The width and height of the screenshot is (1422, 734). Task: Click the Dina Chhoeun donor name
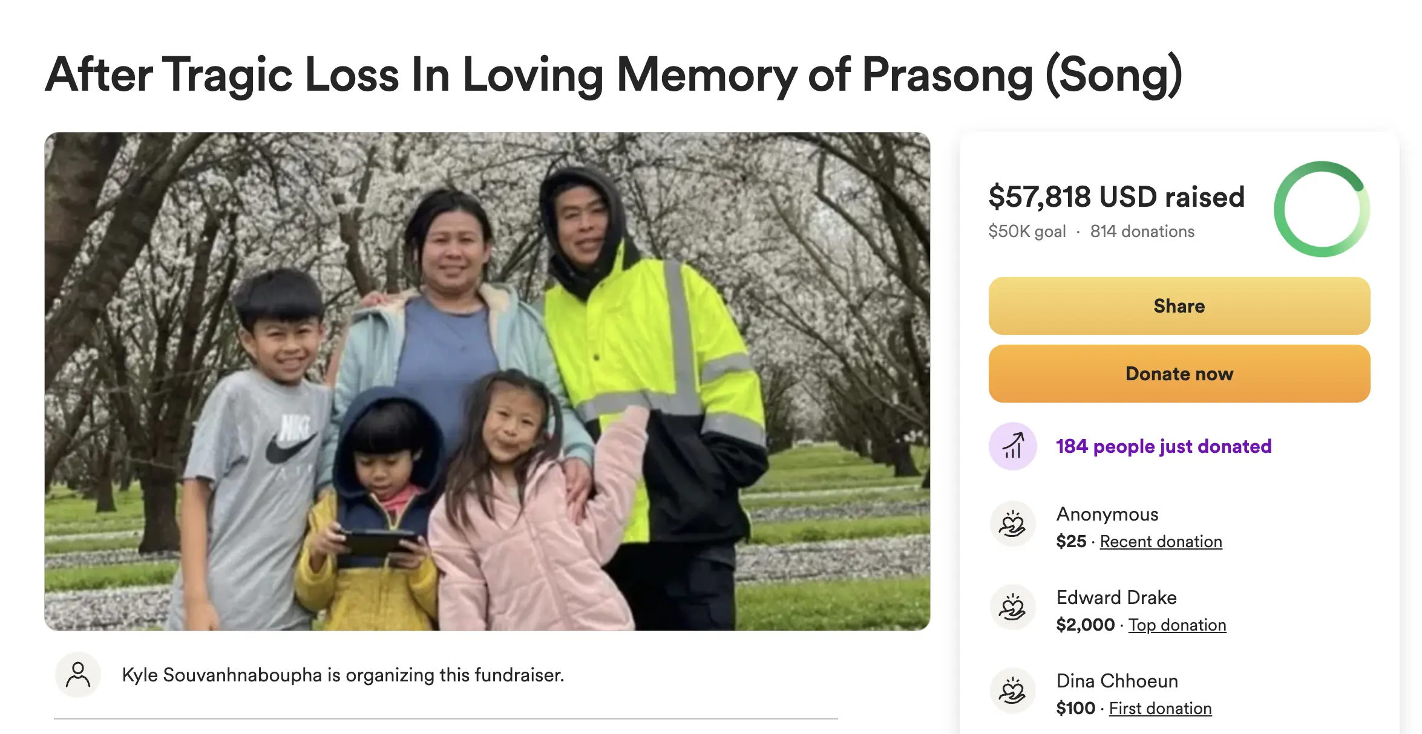[1117, 681]
